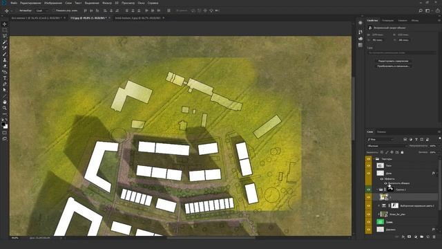Viewport: 442px width, 249px height.
Task: Create new adjustment layer icon
Action: pyautogui.click(x=416, y=237)
